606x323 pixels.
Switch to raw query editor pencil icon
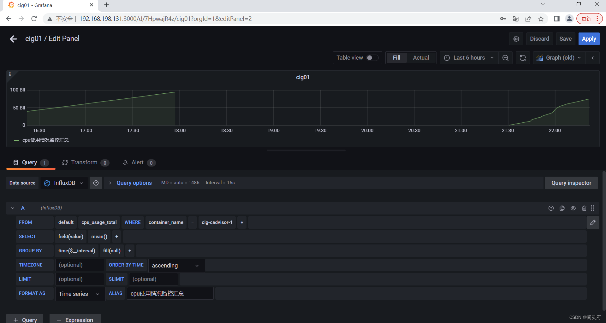tap(593, 222)
